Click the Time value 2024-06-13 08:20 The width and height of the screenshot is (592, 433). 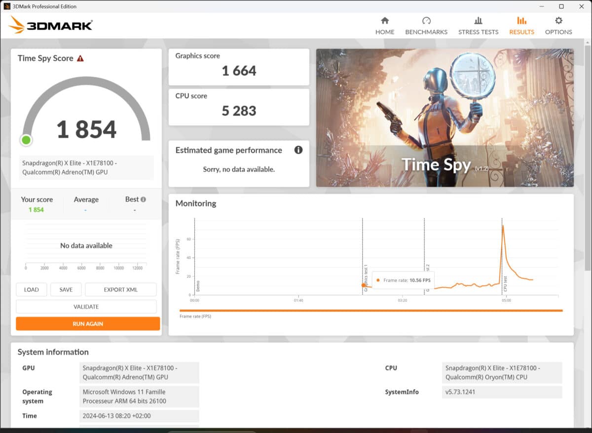(140, 416)
